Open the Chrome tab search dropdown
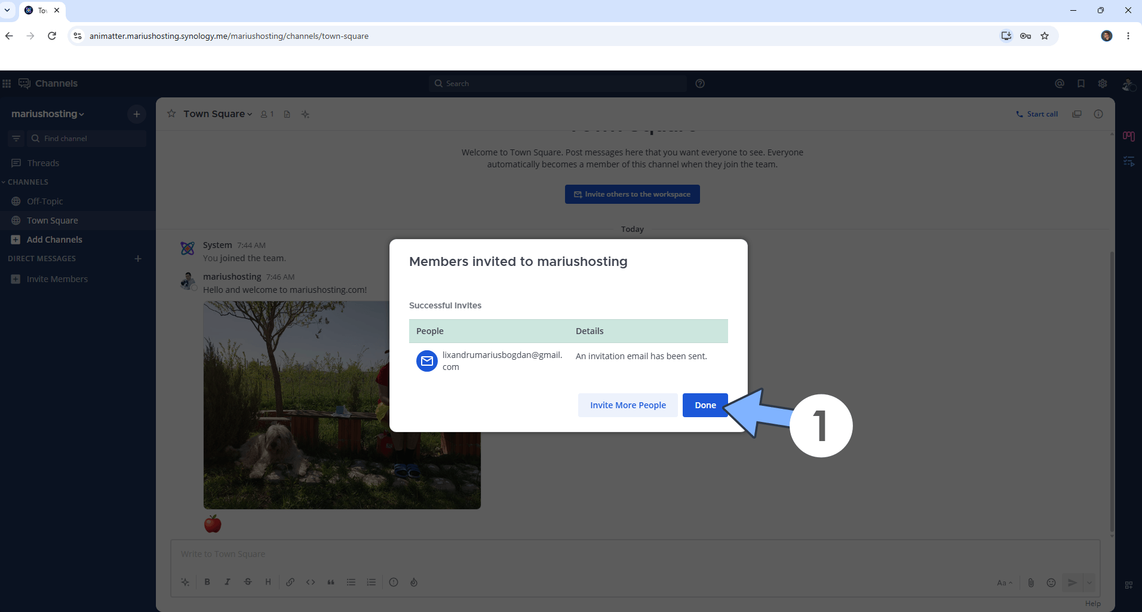This screenshot has width=1142, height=612. [x=7, y=10]
